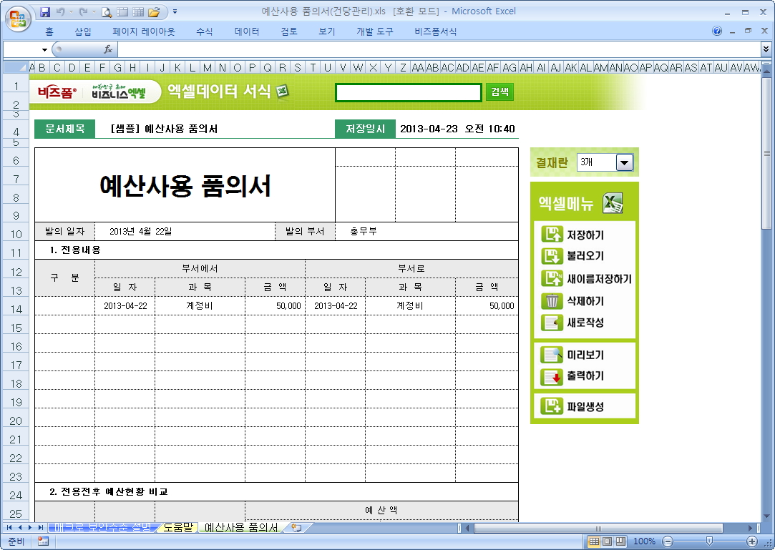
Task: Click the 삭제하기 trash can icon
Action: tap(552, 300)
